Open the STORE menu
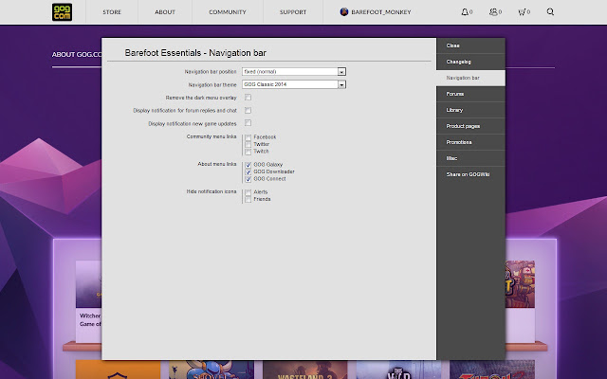 coord(112,12)
